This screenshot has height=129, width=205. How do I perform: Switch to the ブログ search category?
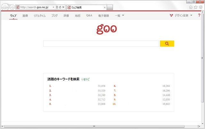pos(54,16)
